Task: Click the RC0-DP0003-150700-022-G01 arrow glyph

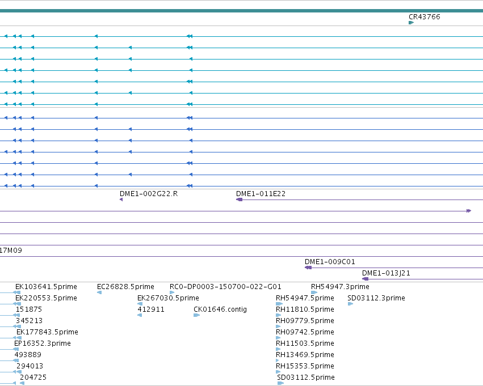Action: [172, 292]
